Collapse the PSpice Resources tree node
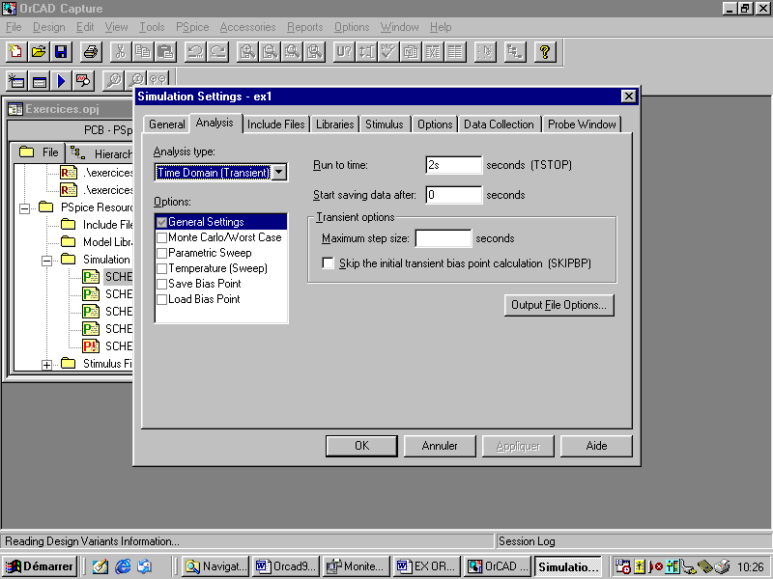The image size is (773, 579). 24,208
